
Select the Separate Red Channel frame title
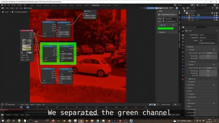click(x=56, y=20)
